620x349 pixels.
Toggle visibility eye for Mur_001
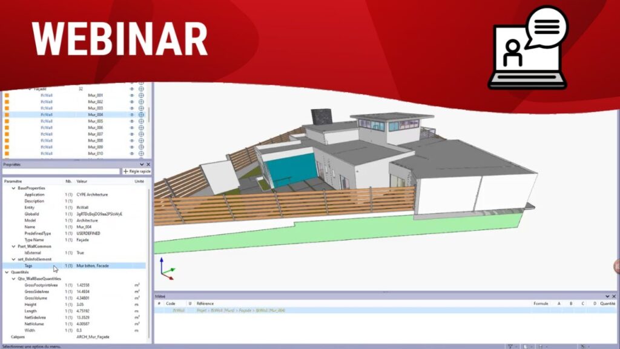(132, 95)
